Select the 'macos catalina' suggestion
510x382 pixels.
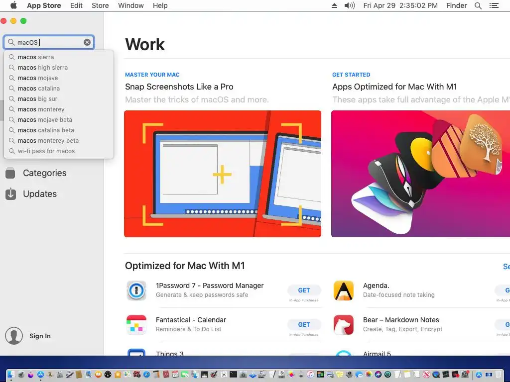(x=59, y=89)
